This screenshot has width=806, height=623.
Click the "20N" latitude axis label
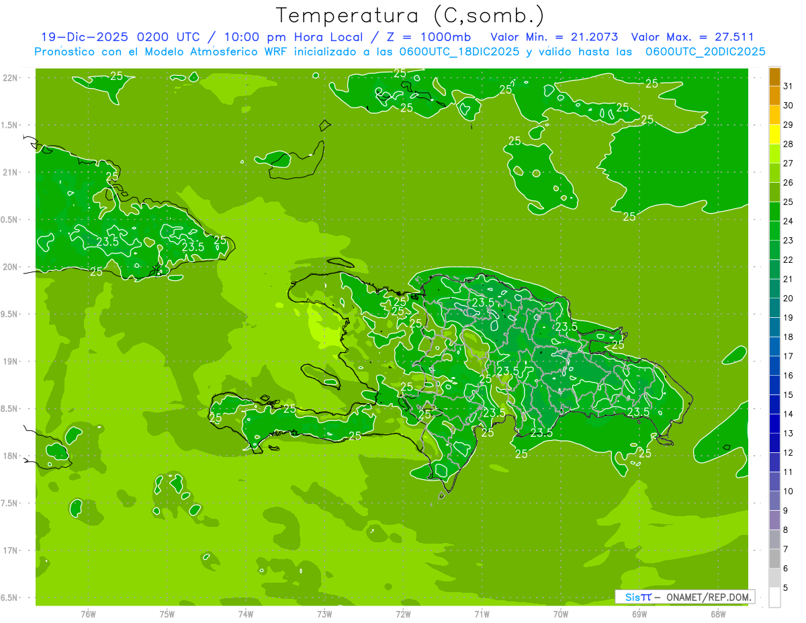pyautogui.click(x=10, y=267)
